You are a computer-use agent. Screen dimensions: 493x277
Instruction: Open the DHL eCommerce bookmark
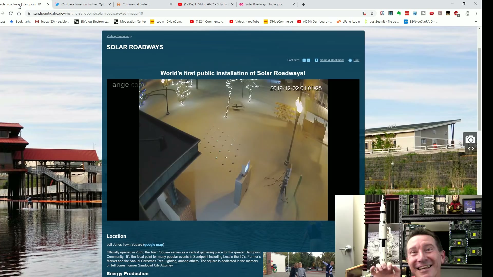[278, 22]
